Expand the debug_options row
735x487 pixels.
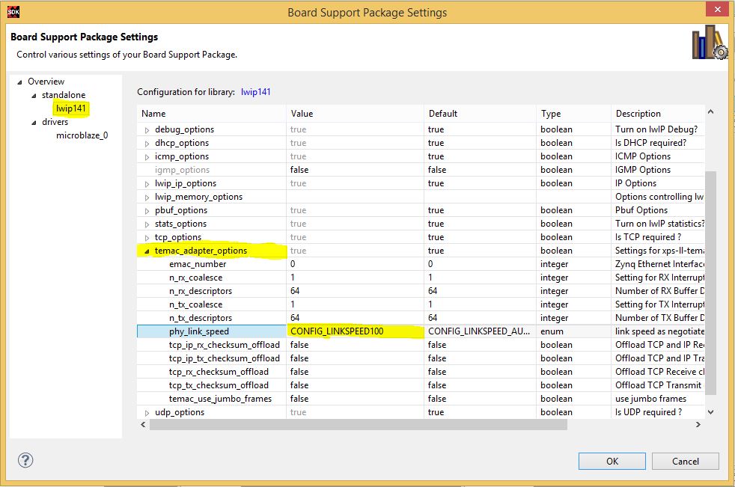pyautogui.click(x=147, y=130)
